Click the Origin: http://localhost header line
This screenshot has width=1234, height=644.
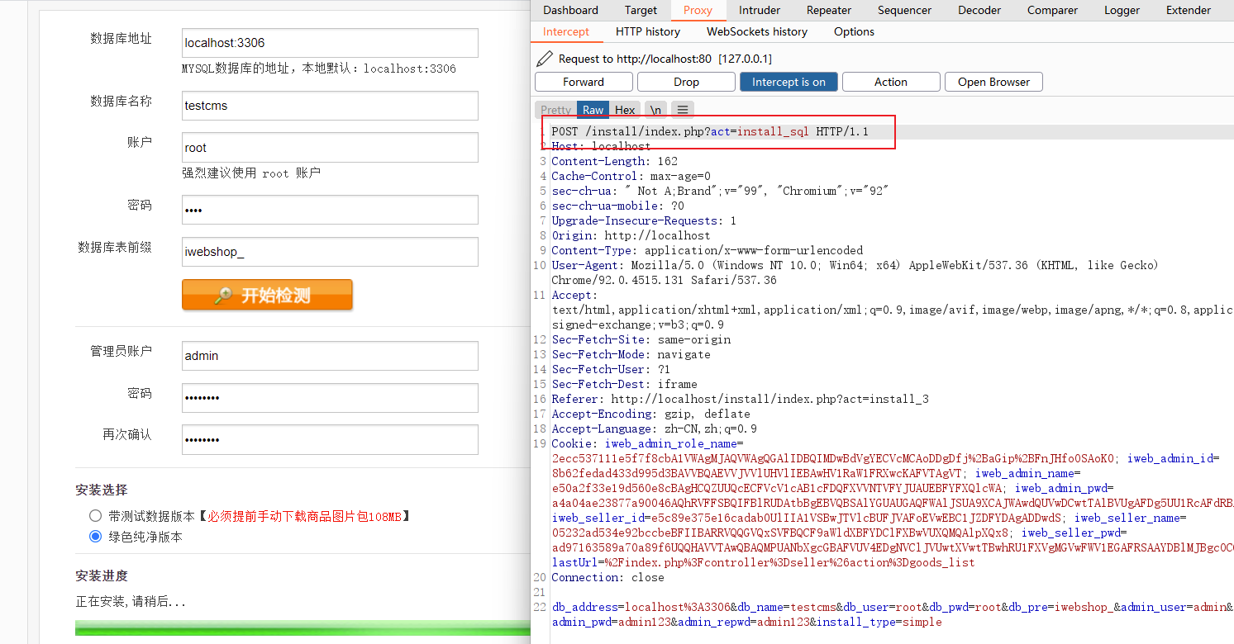coord(631,235)
